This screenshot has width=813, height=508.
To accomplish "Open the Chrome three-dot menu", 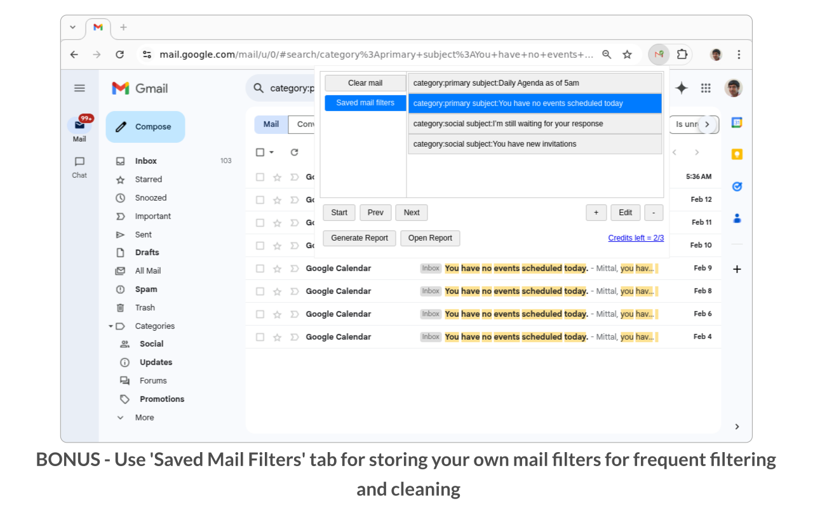I will (739, 55).
